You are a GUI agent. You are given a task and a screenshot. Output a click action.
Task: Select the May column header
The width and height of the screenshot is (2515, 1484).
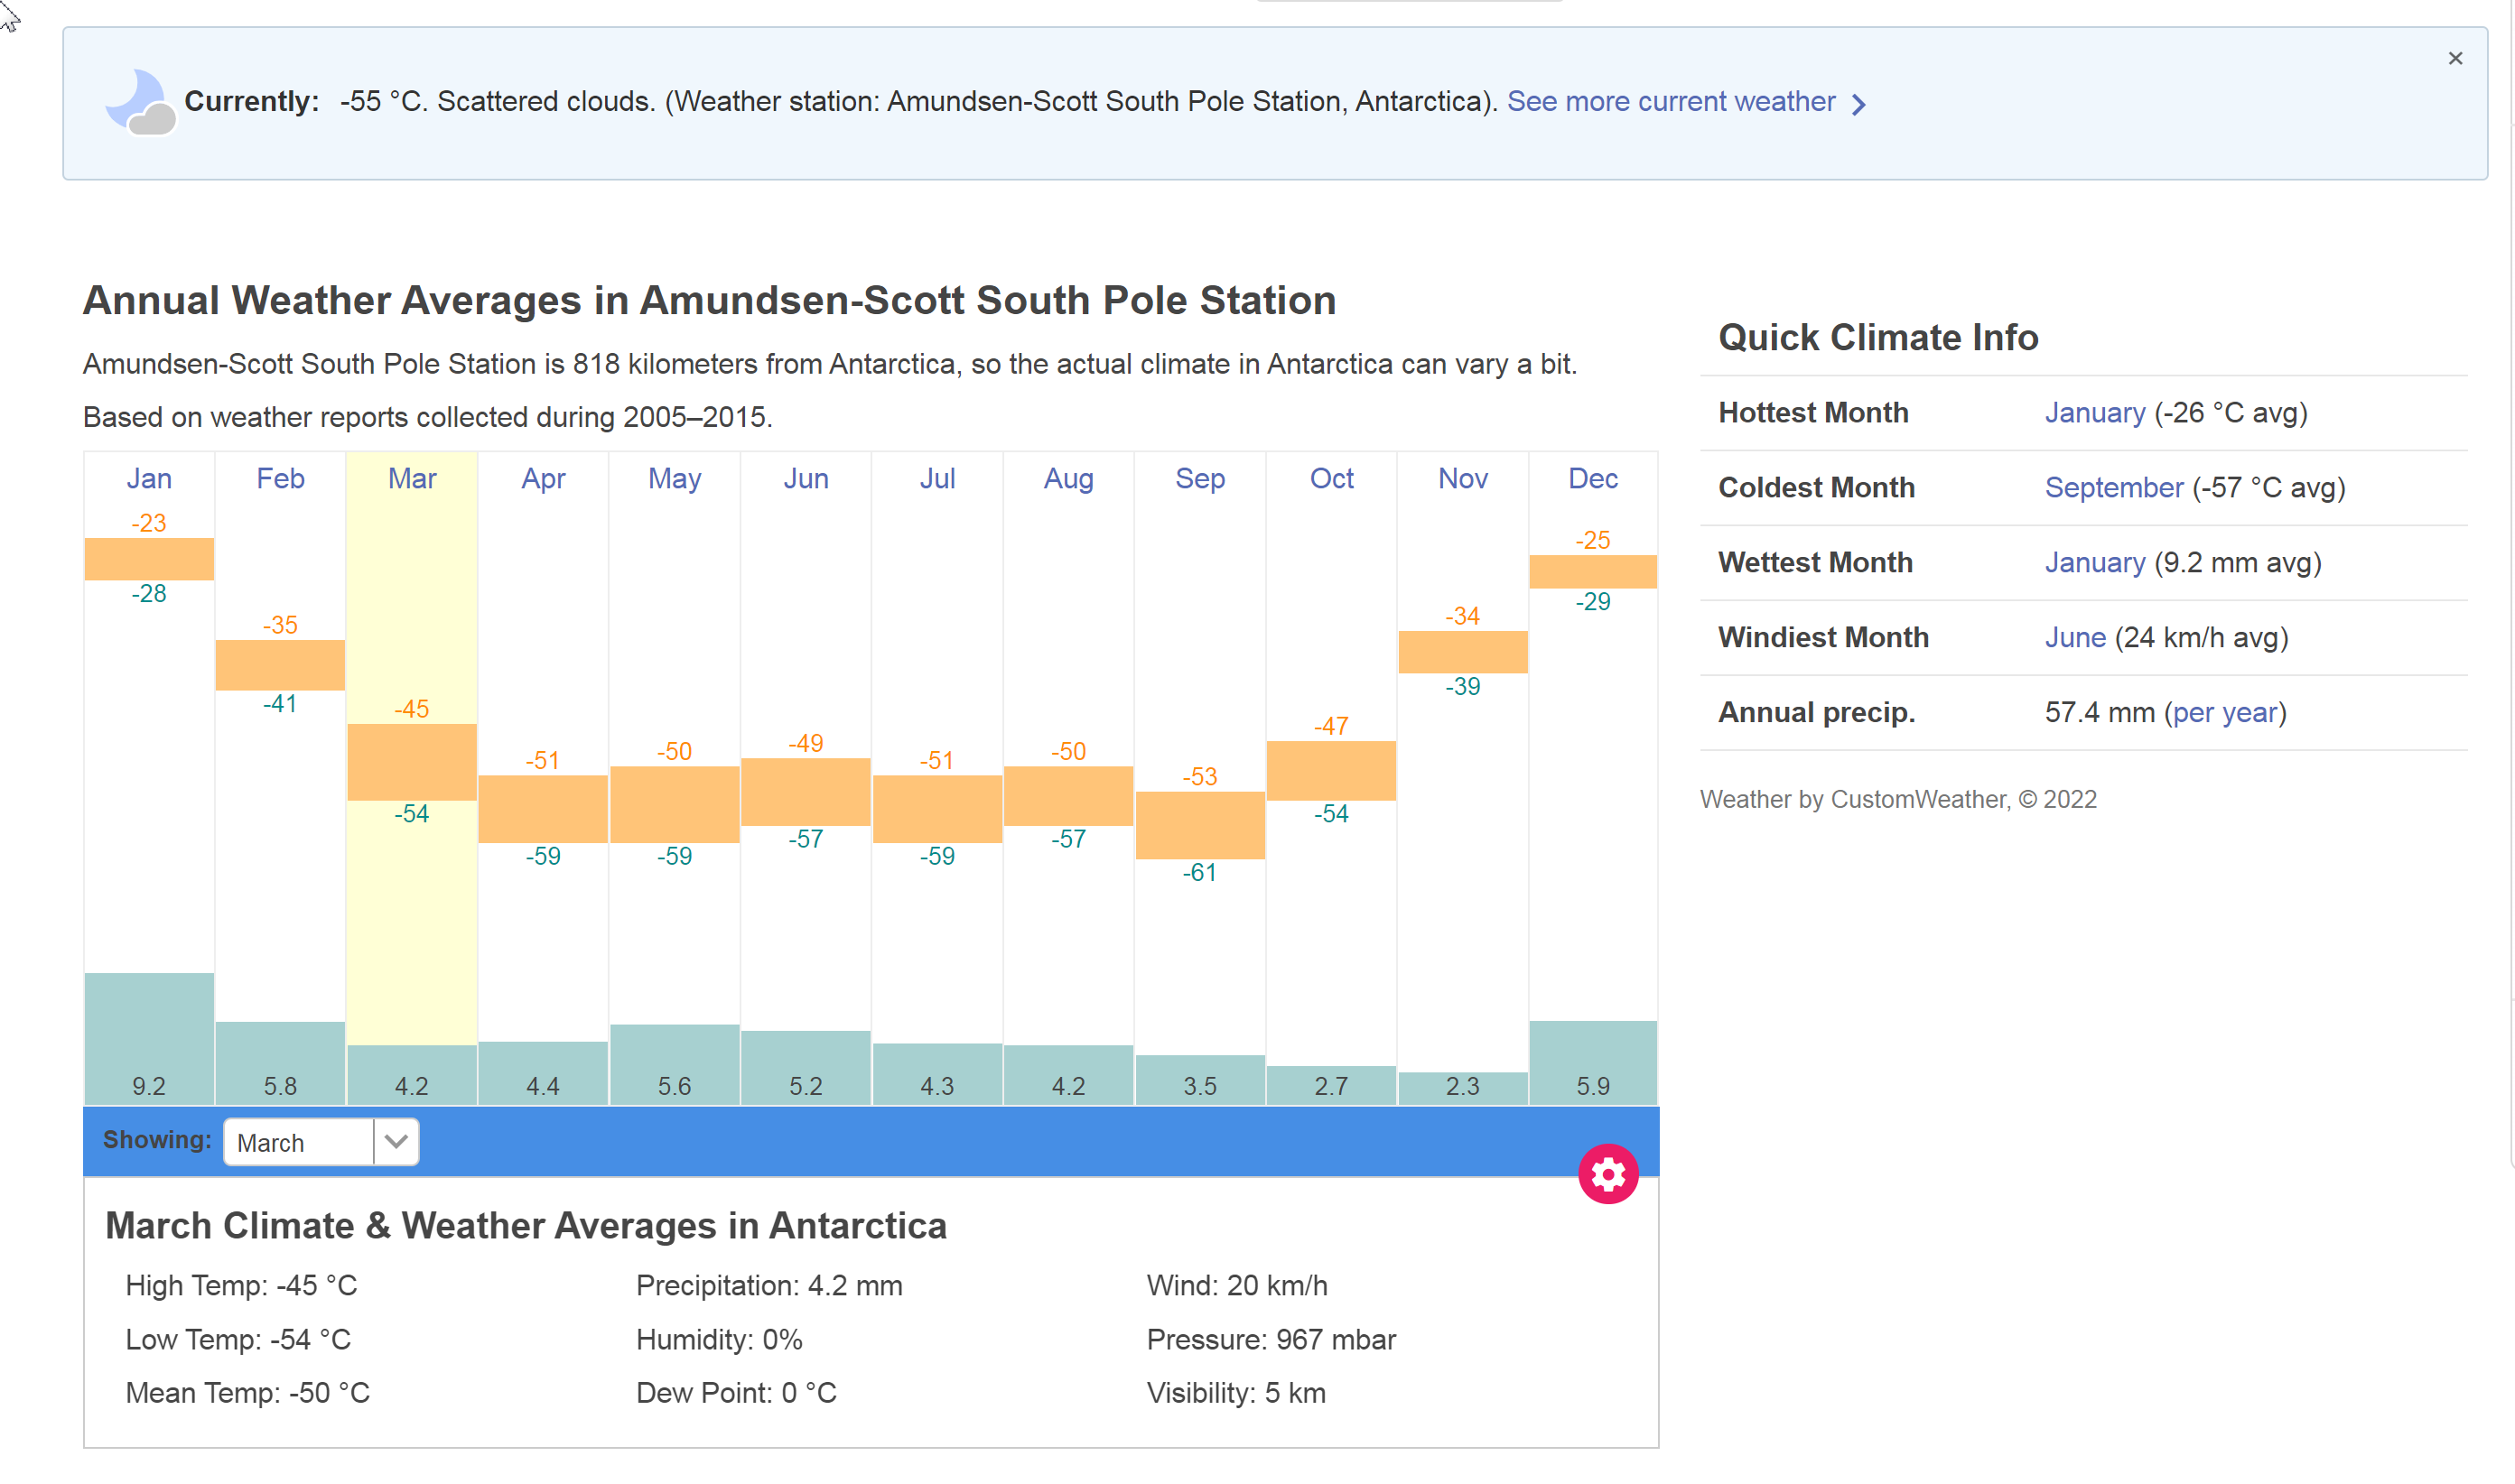[x=675, y=478]
